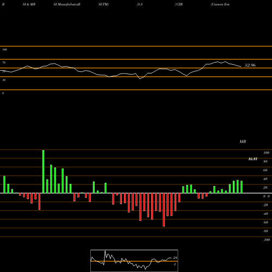Click the '-60' label on MR axis
Viewport: 272px width, 272px height.
coord(265,222)
